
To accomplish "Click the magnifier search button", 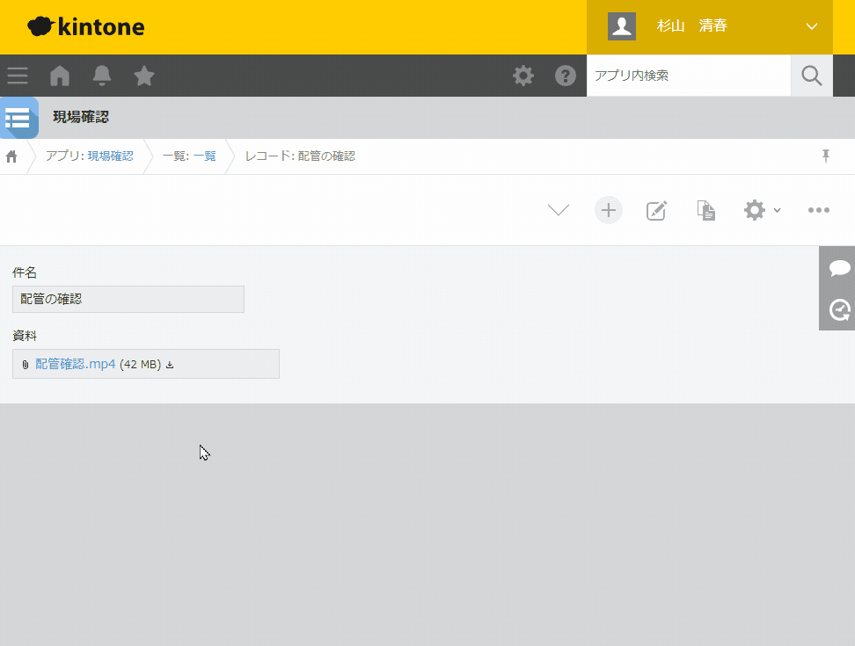I will point(811,76).
